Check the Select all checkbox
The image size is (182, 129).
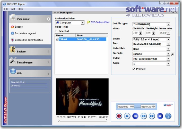coord(56,31)
